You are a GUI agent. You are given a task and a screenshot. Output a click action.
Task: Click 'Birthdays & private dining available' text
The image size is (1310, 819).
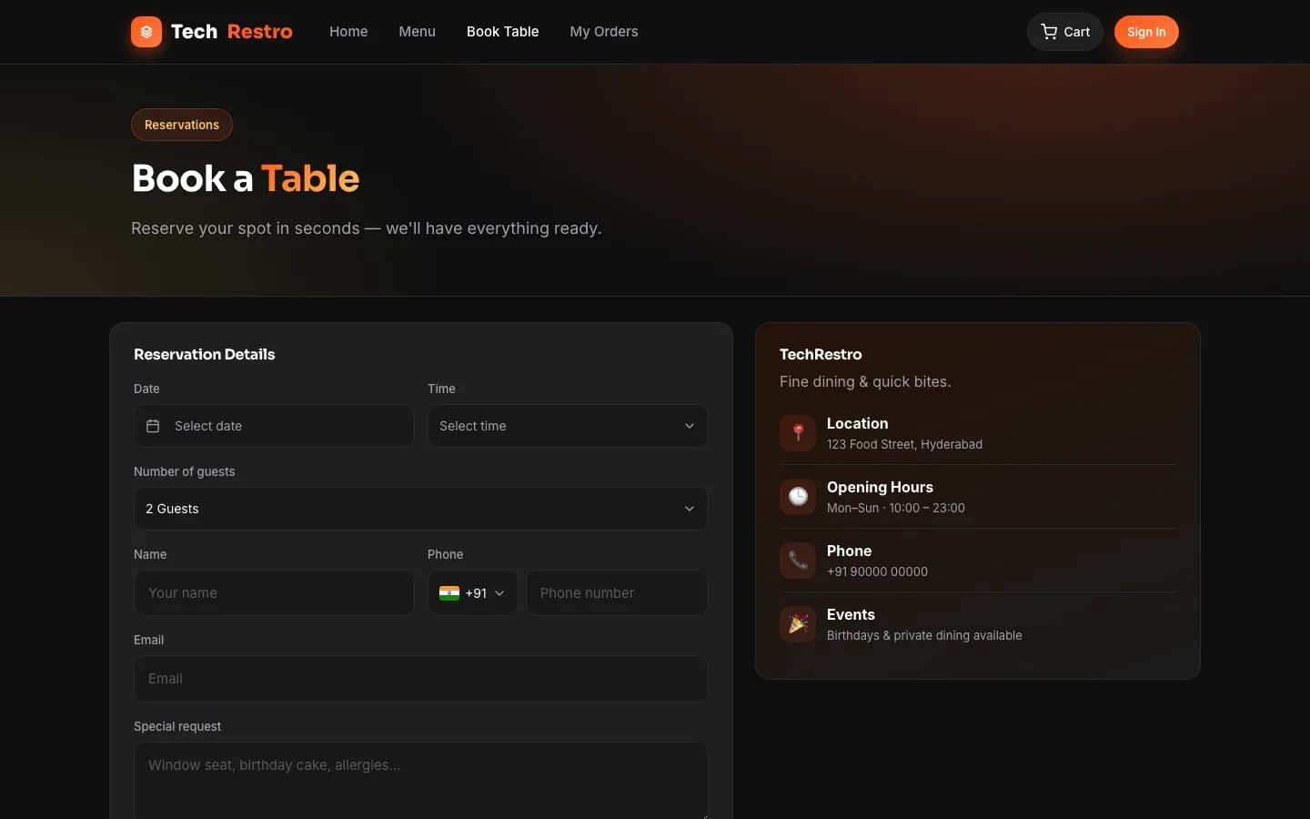924,635
